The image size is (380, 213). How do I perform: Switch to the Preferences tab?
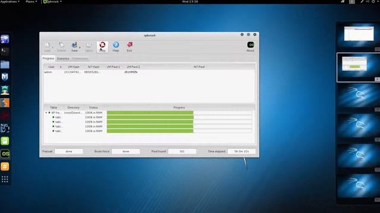[x=80, y=59]
